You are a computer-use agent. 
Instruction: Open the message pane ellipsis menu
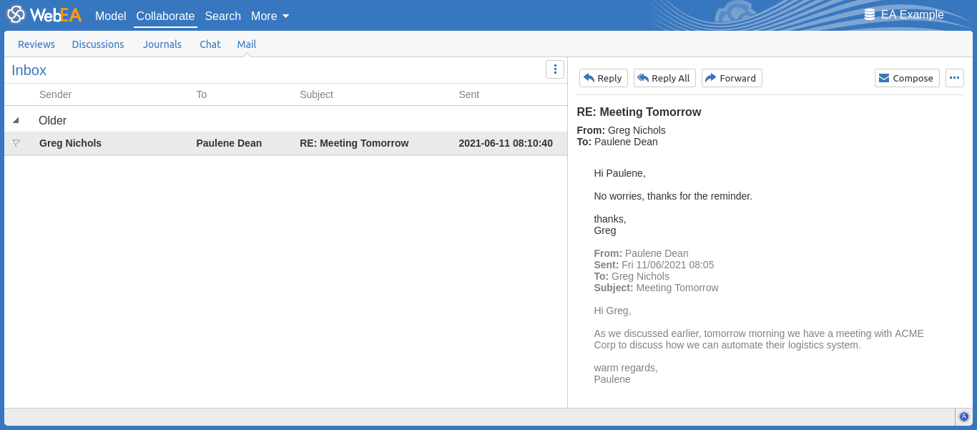(x=954, y=78)
